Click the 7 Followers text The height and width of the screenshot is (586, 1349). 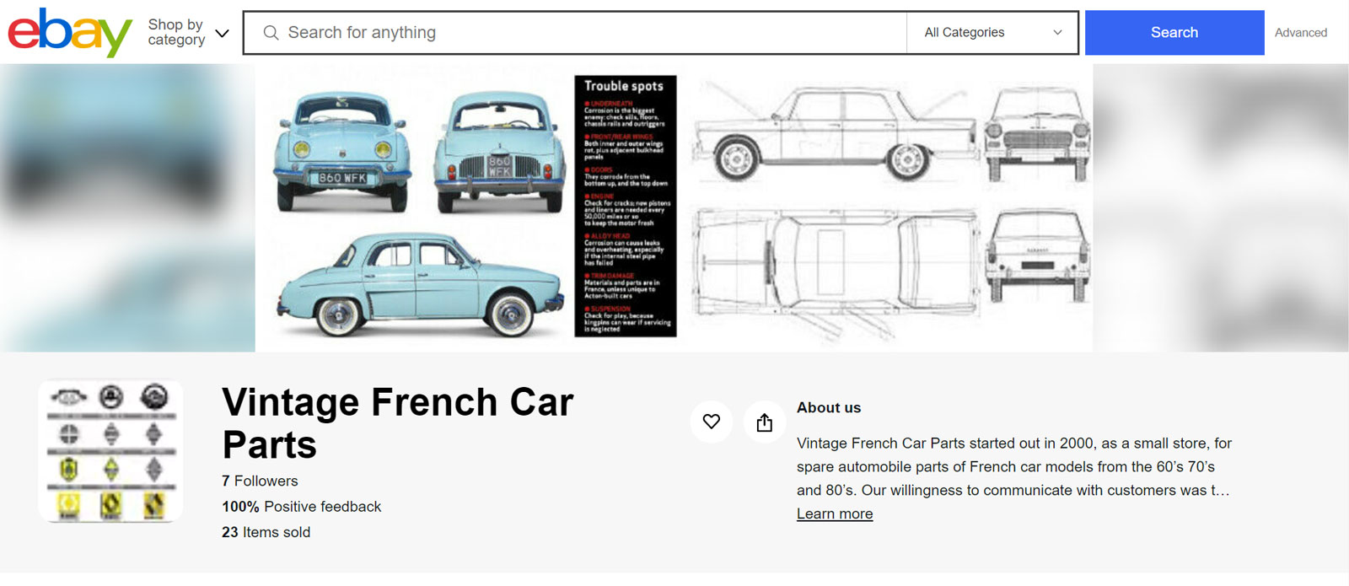click(260, 481)
